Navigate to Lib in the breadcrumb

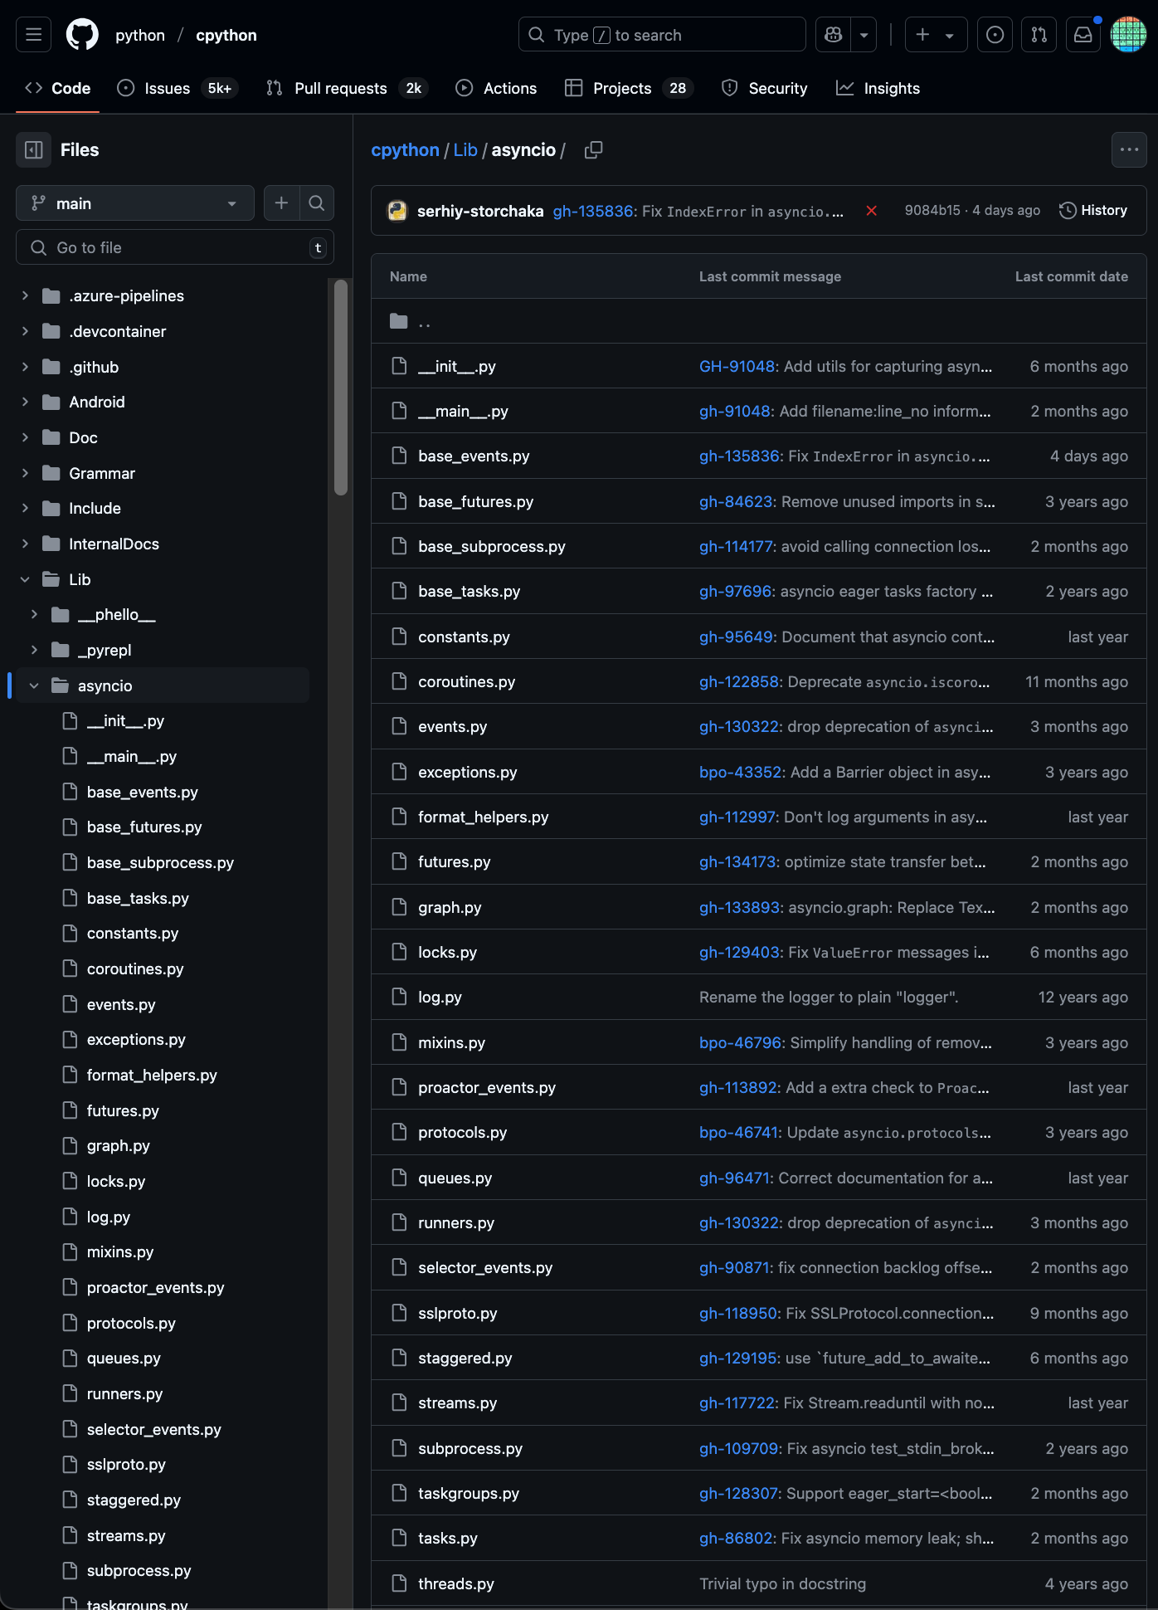pos(465,150)
